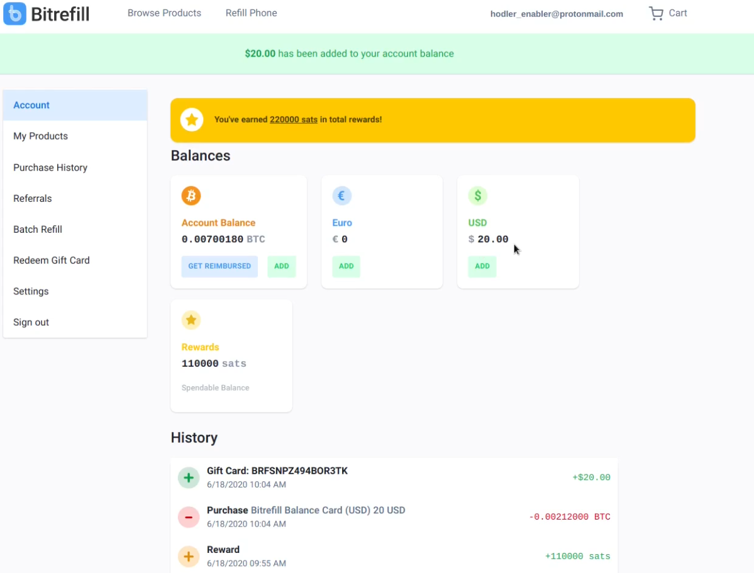Screen dimensions: 754x573
Task: Click the Euro card title
Action: tap(342, 223)
